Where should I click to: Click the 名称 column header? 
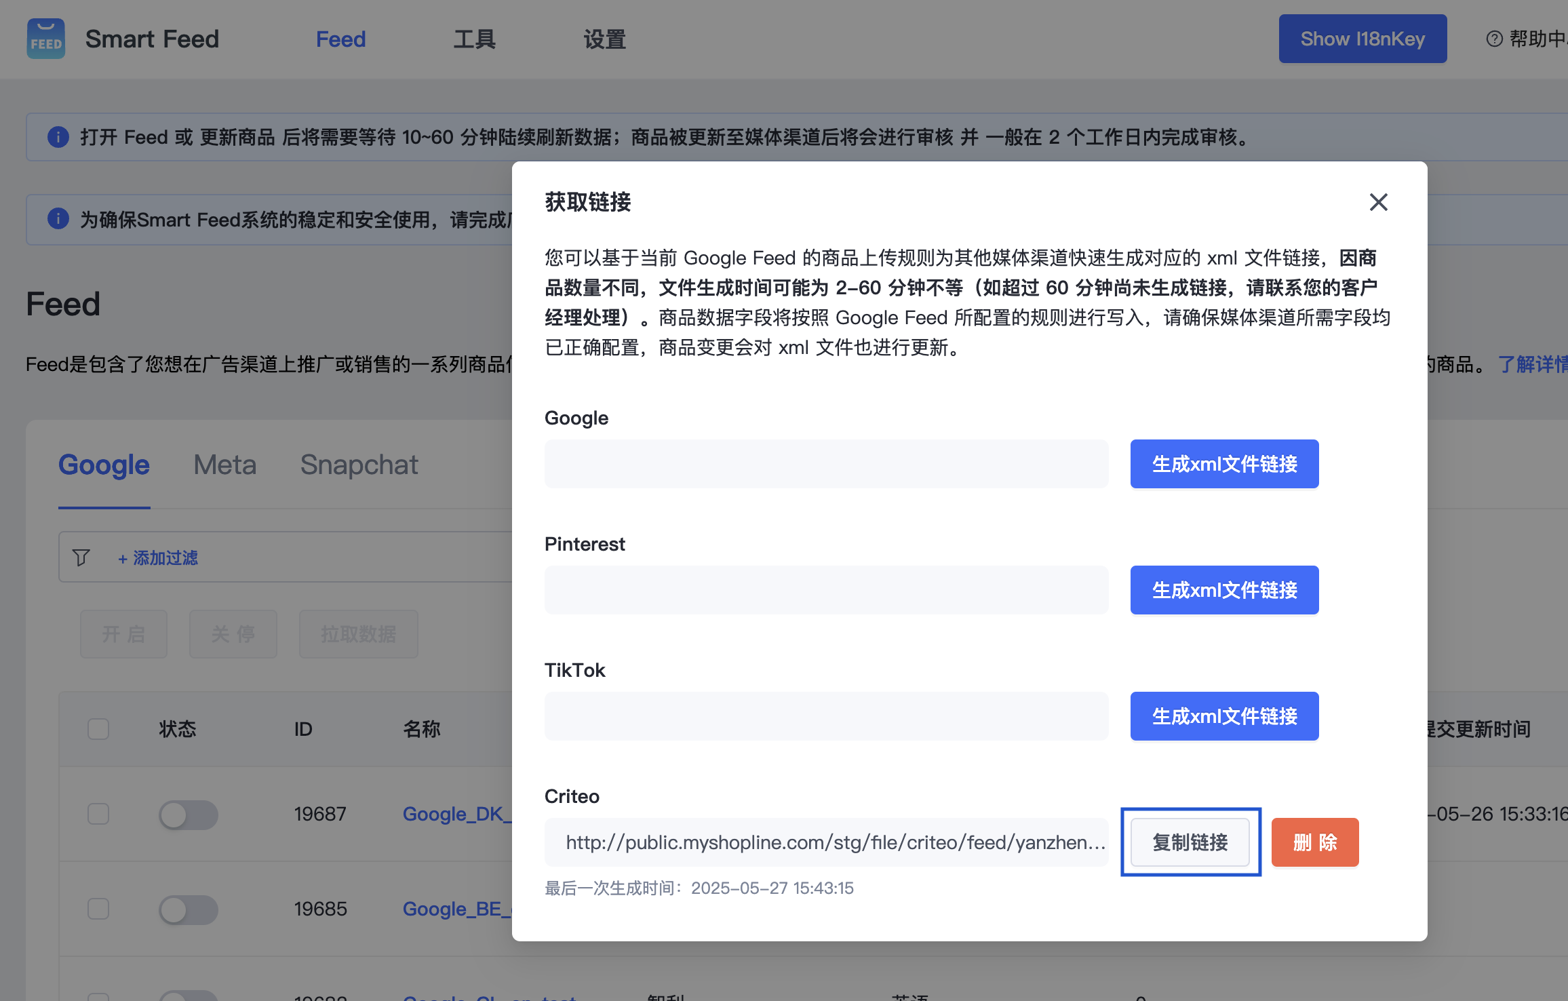[422, 729]
